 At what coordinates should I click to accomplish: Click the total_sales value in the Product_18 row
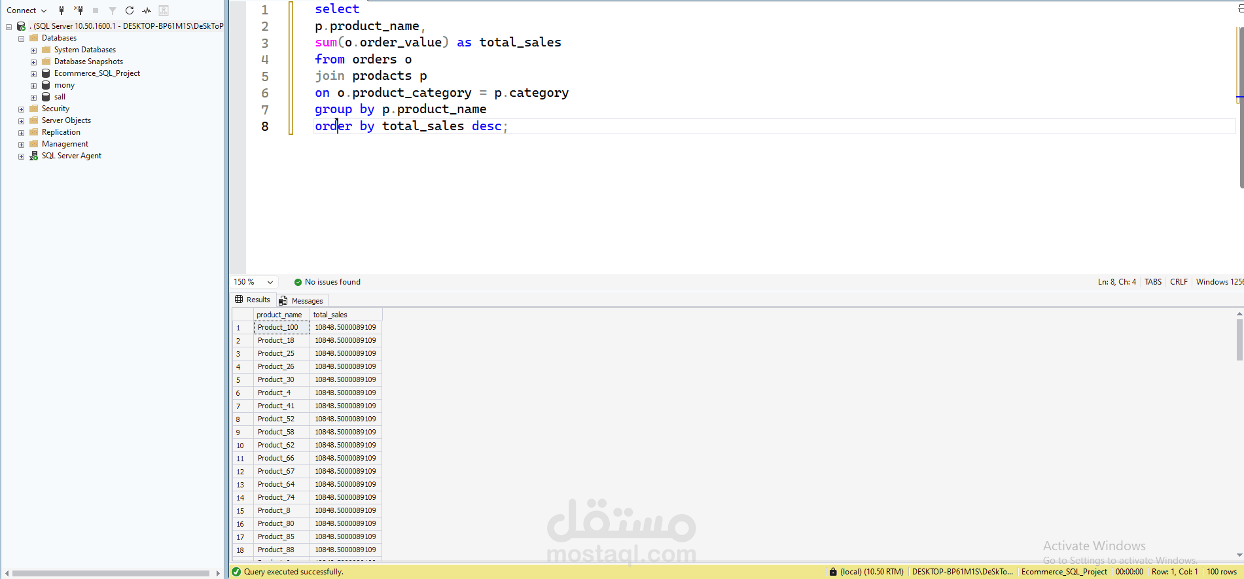346,340
